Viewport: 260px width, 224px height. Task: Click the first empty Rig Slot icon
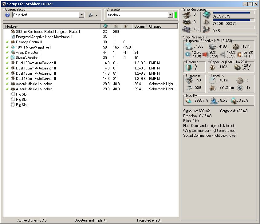pos(13,94)
